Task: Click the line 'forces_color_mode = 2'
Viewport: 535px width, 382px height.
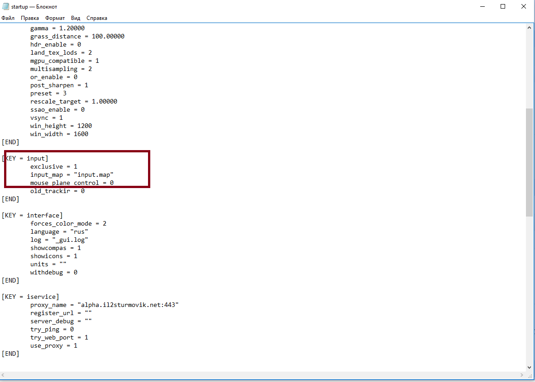Action: point(68,223)
